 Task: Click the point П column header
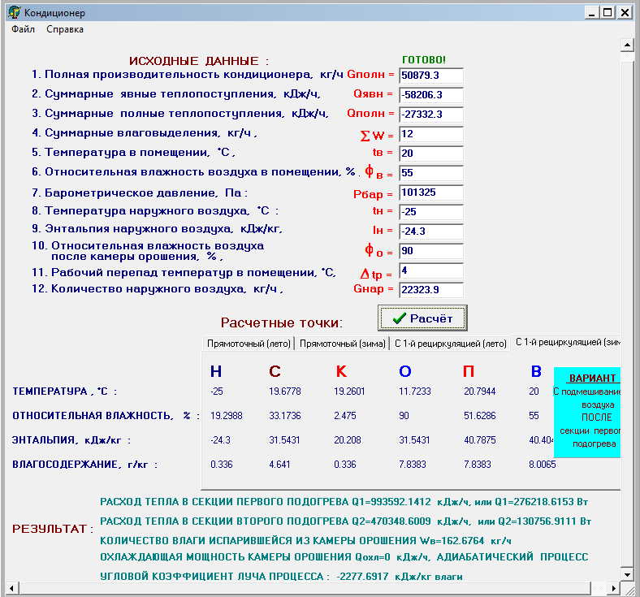[469, 371]
